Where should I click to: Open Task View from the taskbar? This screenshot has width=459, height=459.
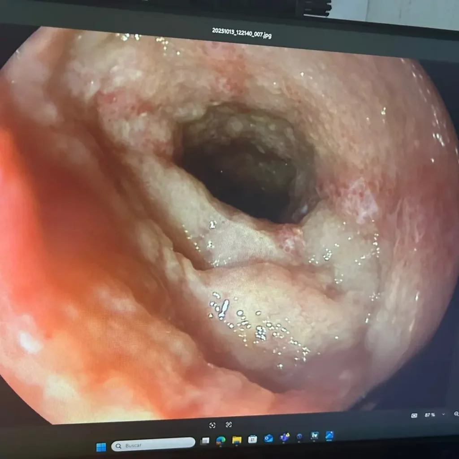pos(205,441)
